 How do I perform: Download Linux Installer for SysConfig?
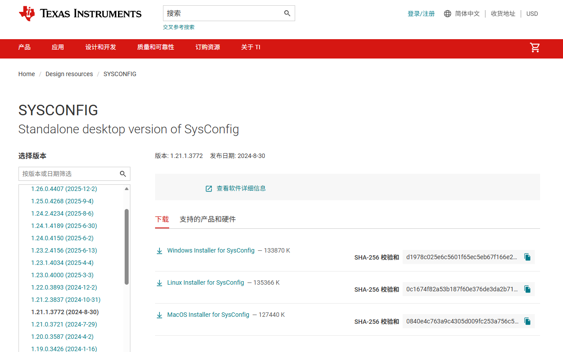206,282
